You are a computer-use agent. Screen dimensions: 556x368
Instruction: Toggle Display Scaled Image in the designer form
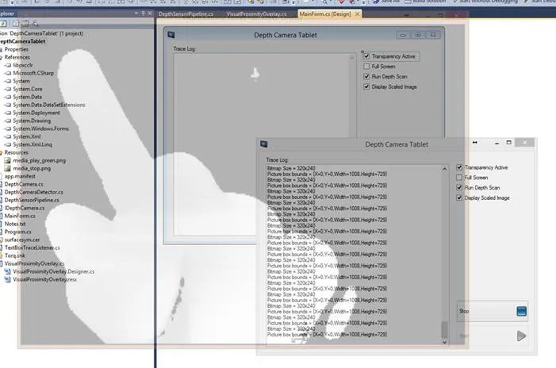click(366, 86)
